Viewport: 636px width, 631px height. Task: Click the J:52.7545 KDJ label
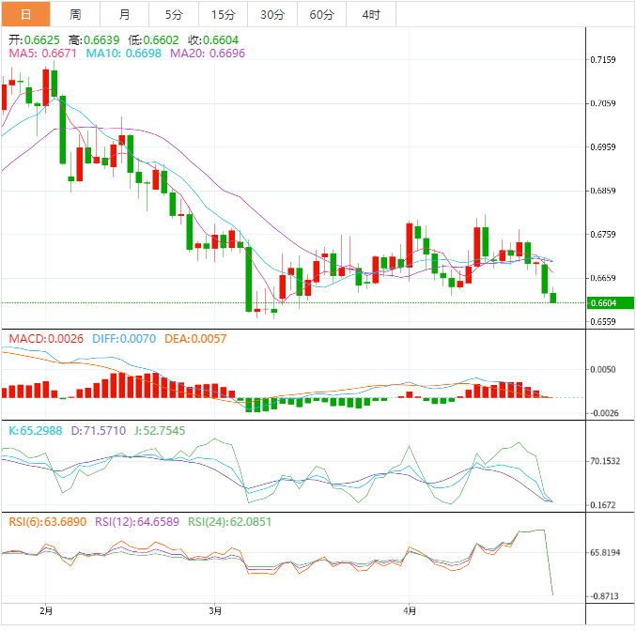(x=160, y=431)
